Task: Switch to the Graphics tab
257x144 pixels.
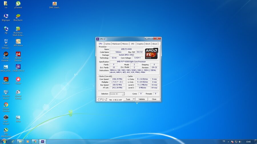Action: point(140,44)
